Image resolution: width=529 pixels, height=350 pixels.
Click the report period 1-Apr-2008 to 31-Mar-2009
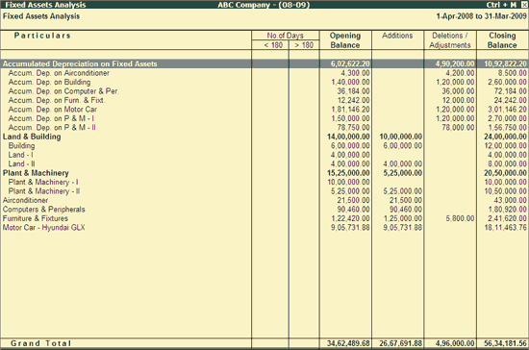tap(481, 16)
